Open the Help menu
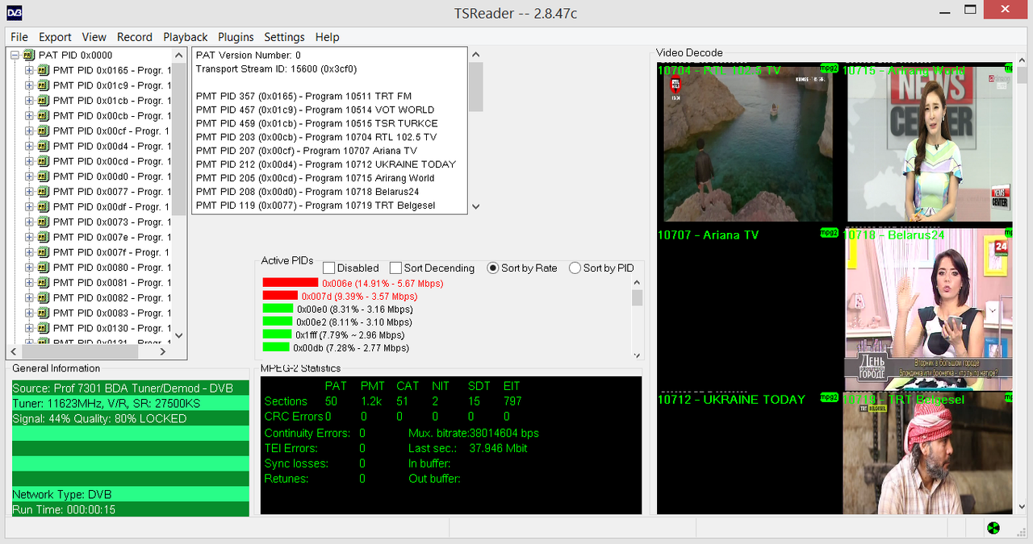Viewport: 1033px width, 544px height. (327, 37)
